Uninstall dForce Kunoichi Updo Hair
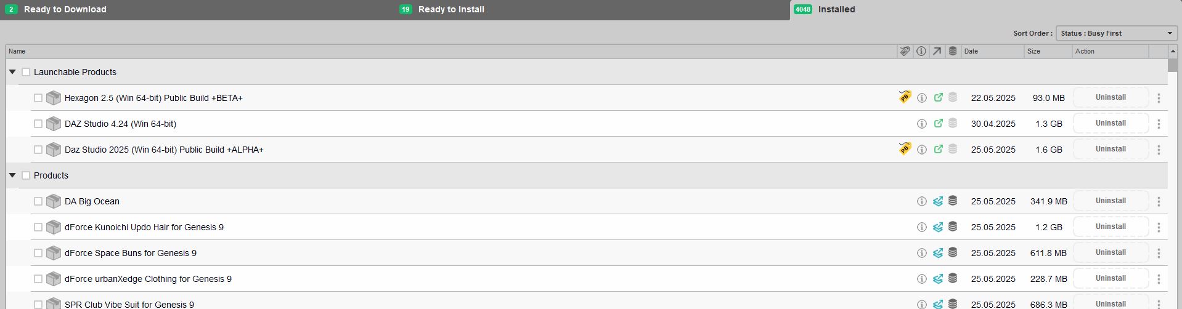The height and width of the screenshot is (309, 1182). click(1111, 227)
